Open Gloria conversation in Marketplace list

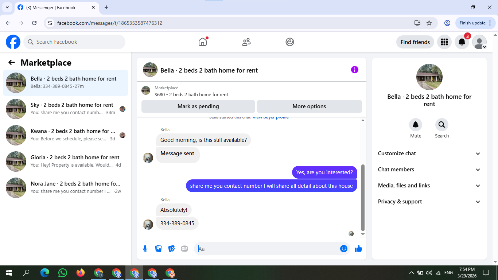click(x=66, y=162)
